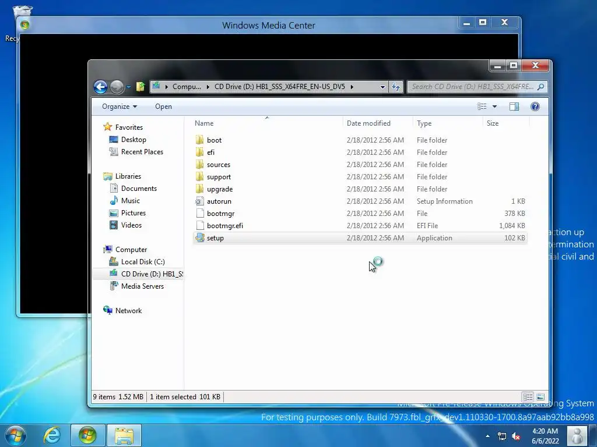Image resolution: width=597 pixels, height=447 pixels.
Task: Expand the view options dropdown arrow
Action: pyautogui.click(x=494, y=107)
